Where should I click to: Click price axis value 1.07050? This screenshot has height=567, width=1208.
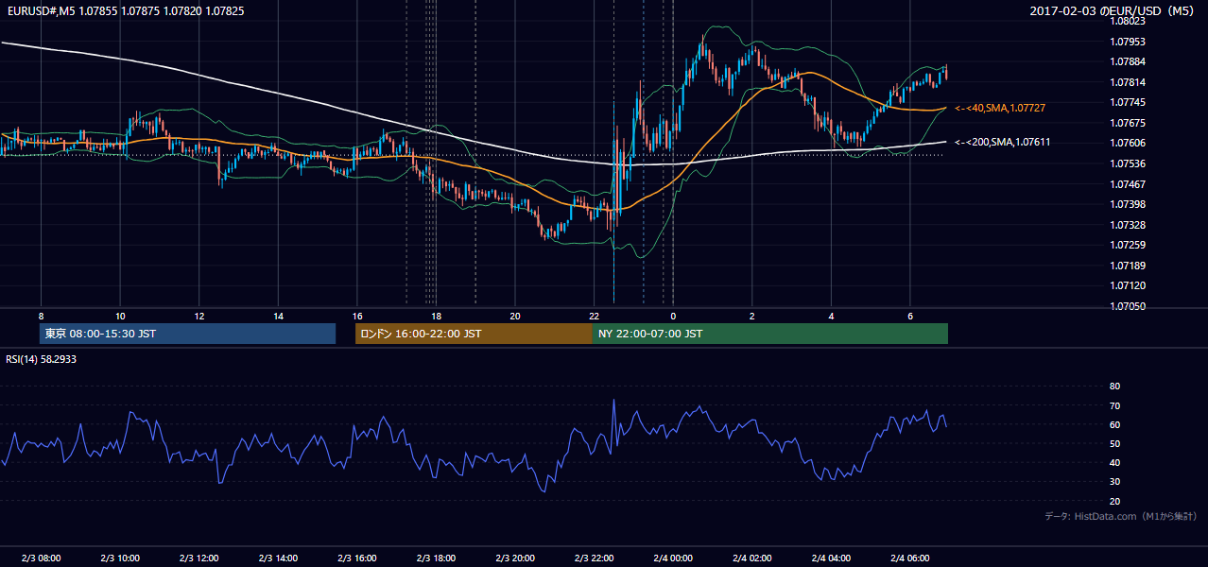point(1129,306)
